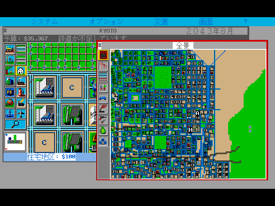Click the 鉄道が不足しています status message
Screen dimensions: 275x206
click(92, 39)
